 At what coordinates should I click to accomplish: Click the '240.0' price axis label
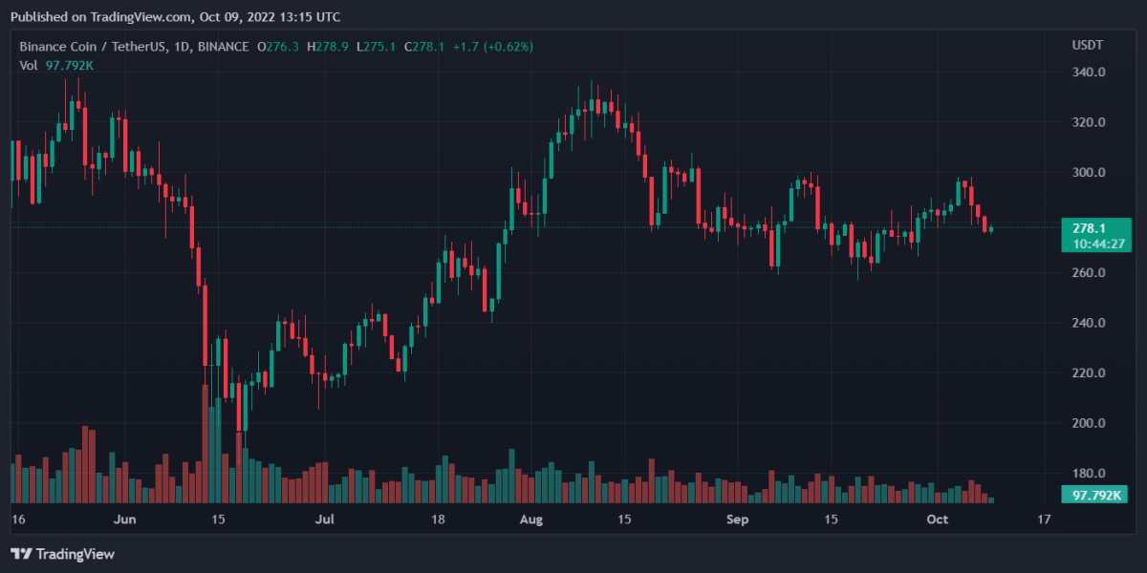pyautogui.click(x=1089, y=323)
